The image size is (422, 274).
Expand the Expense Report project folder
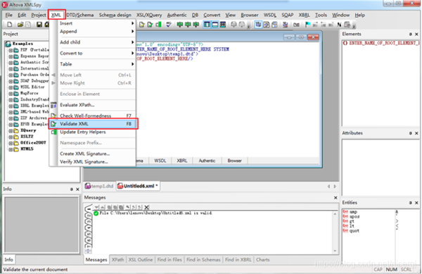pyautogui.click(x=11, y=56)
